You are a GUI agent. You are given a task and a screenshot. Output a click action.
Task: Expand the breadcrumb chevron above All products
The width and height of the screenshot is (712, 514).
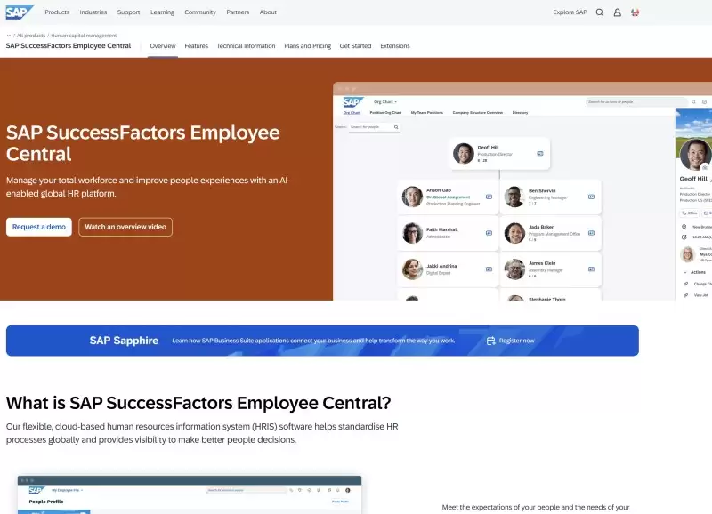[x=9, y=36]
